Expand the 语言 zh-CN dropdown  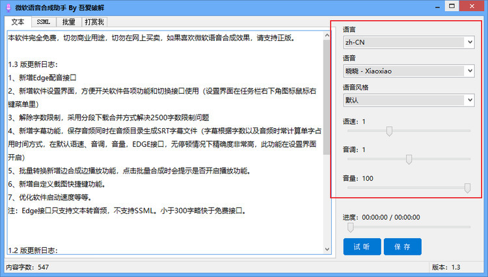409,42
